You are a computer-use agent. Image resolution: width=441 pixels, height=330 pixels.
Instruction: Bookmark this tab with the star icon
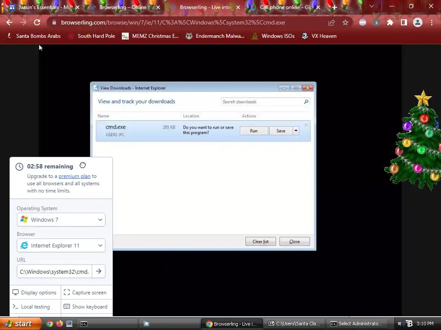point(345,22)
